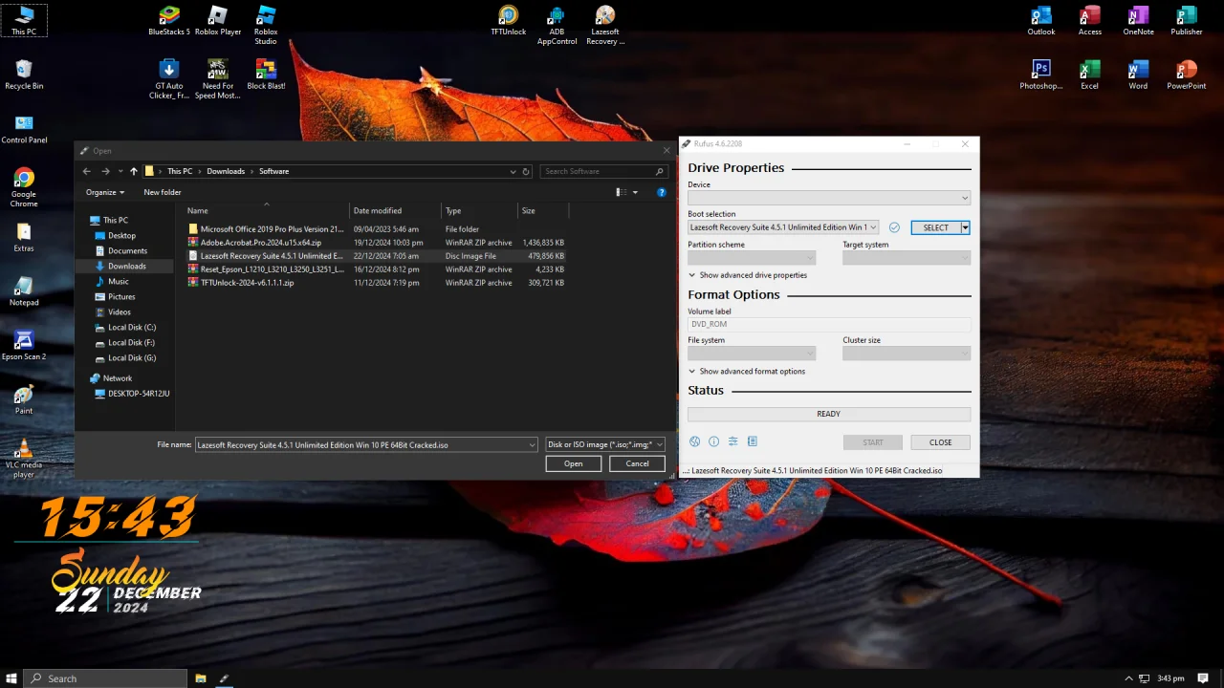
Task: Cancel the Open file dialog
Action: tap(637, 463)
